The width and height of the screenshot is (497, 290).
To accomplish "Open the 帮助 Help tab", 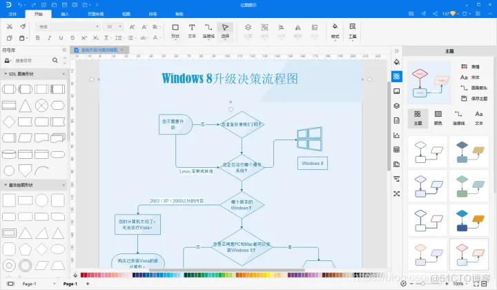I will 179,14.
